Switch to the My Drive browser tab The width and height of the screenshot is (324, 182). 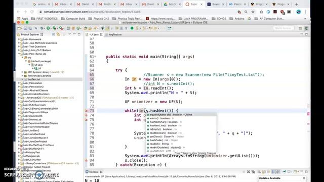pyautogui.click(x=172, y=4)
